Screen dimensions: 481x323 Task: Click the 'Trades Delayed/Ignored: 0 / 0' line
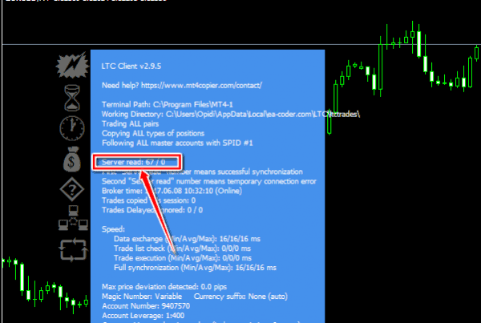152,210
